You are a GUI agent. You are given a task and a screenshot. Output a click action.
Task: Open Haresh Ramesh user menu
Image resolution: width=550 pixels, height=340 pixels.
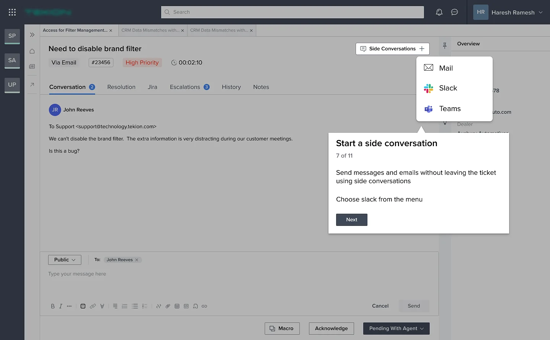pyautogui.click(x=508, y=12)
